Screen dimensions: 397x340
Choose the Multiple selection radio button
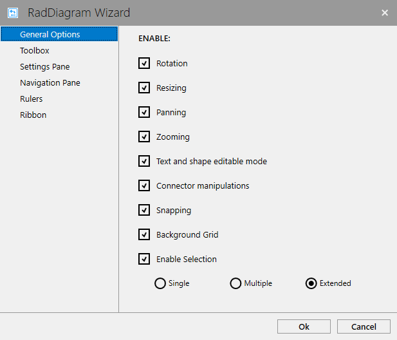pos(236,283)
